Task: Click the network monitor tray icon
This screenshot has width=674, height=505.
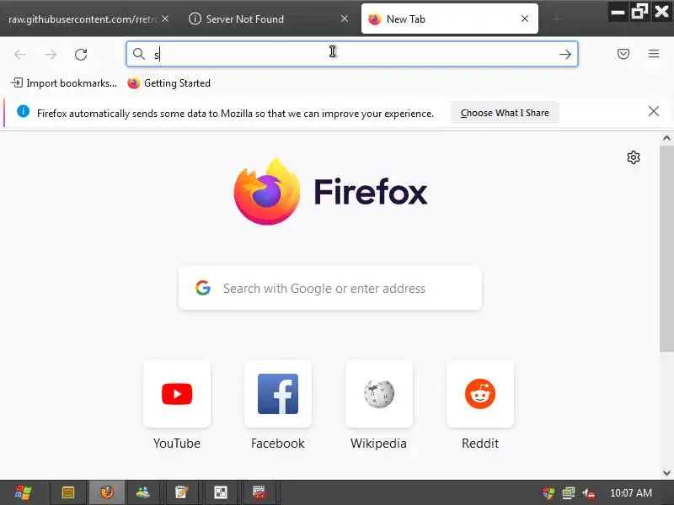Action: [x=568, y=493]
